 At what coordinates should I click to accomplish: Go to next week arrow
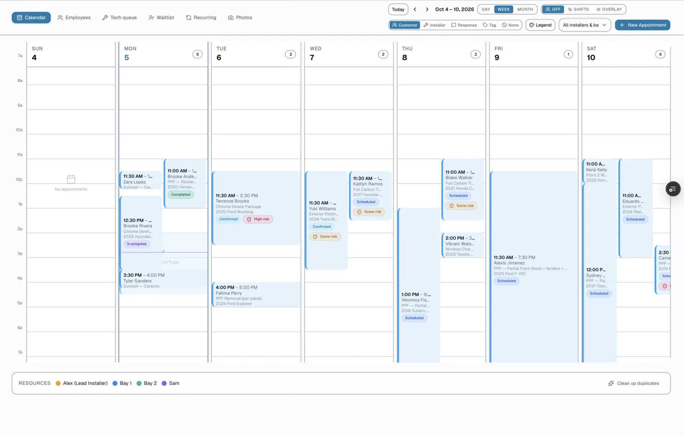click(x=427, y=10)
